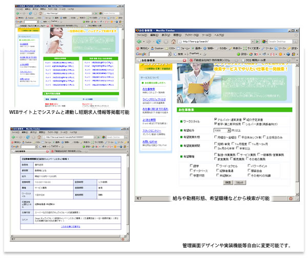
Task: Click vertical scrollbar in top-left homepage window
Action: point(123,67)
